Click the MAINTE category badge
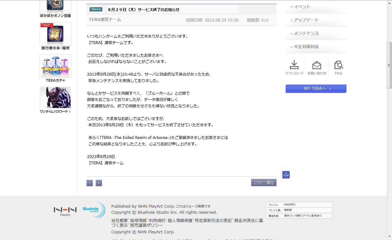The width and height of the screenshot is (392, 240). pos(96,9)
